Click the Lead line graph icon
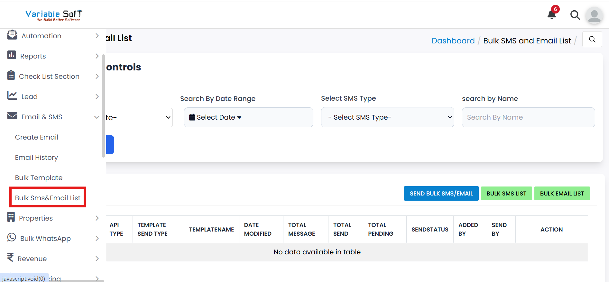The width and height of the screenshot is (609, 282). click(x=12, y=96)
